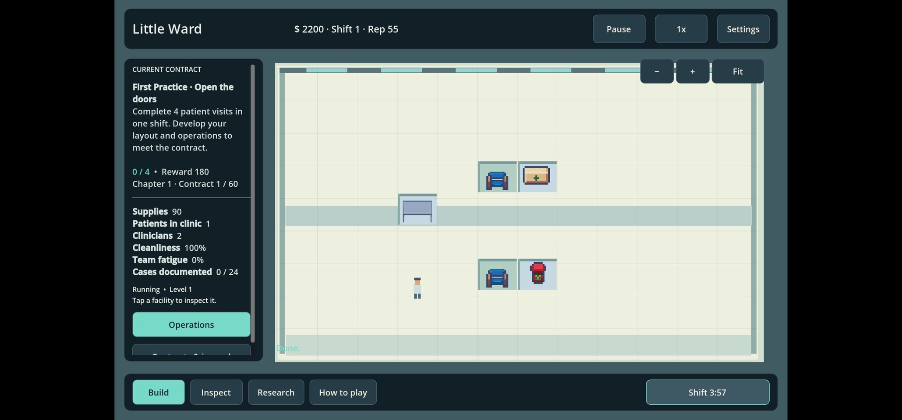The width and height of the screenshot is (902, 420).
Task: Click the Clinicians 2 stat
Action: click(157, 236)
